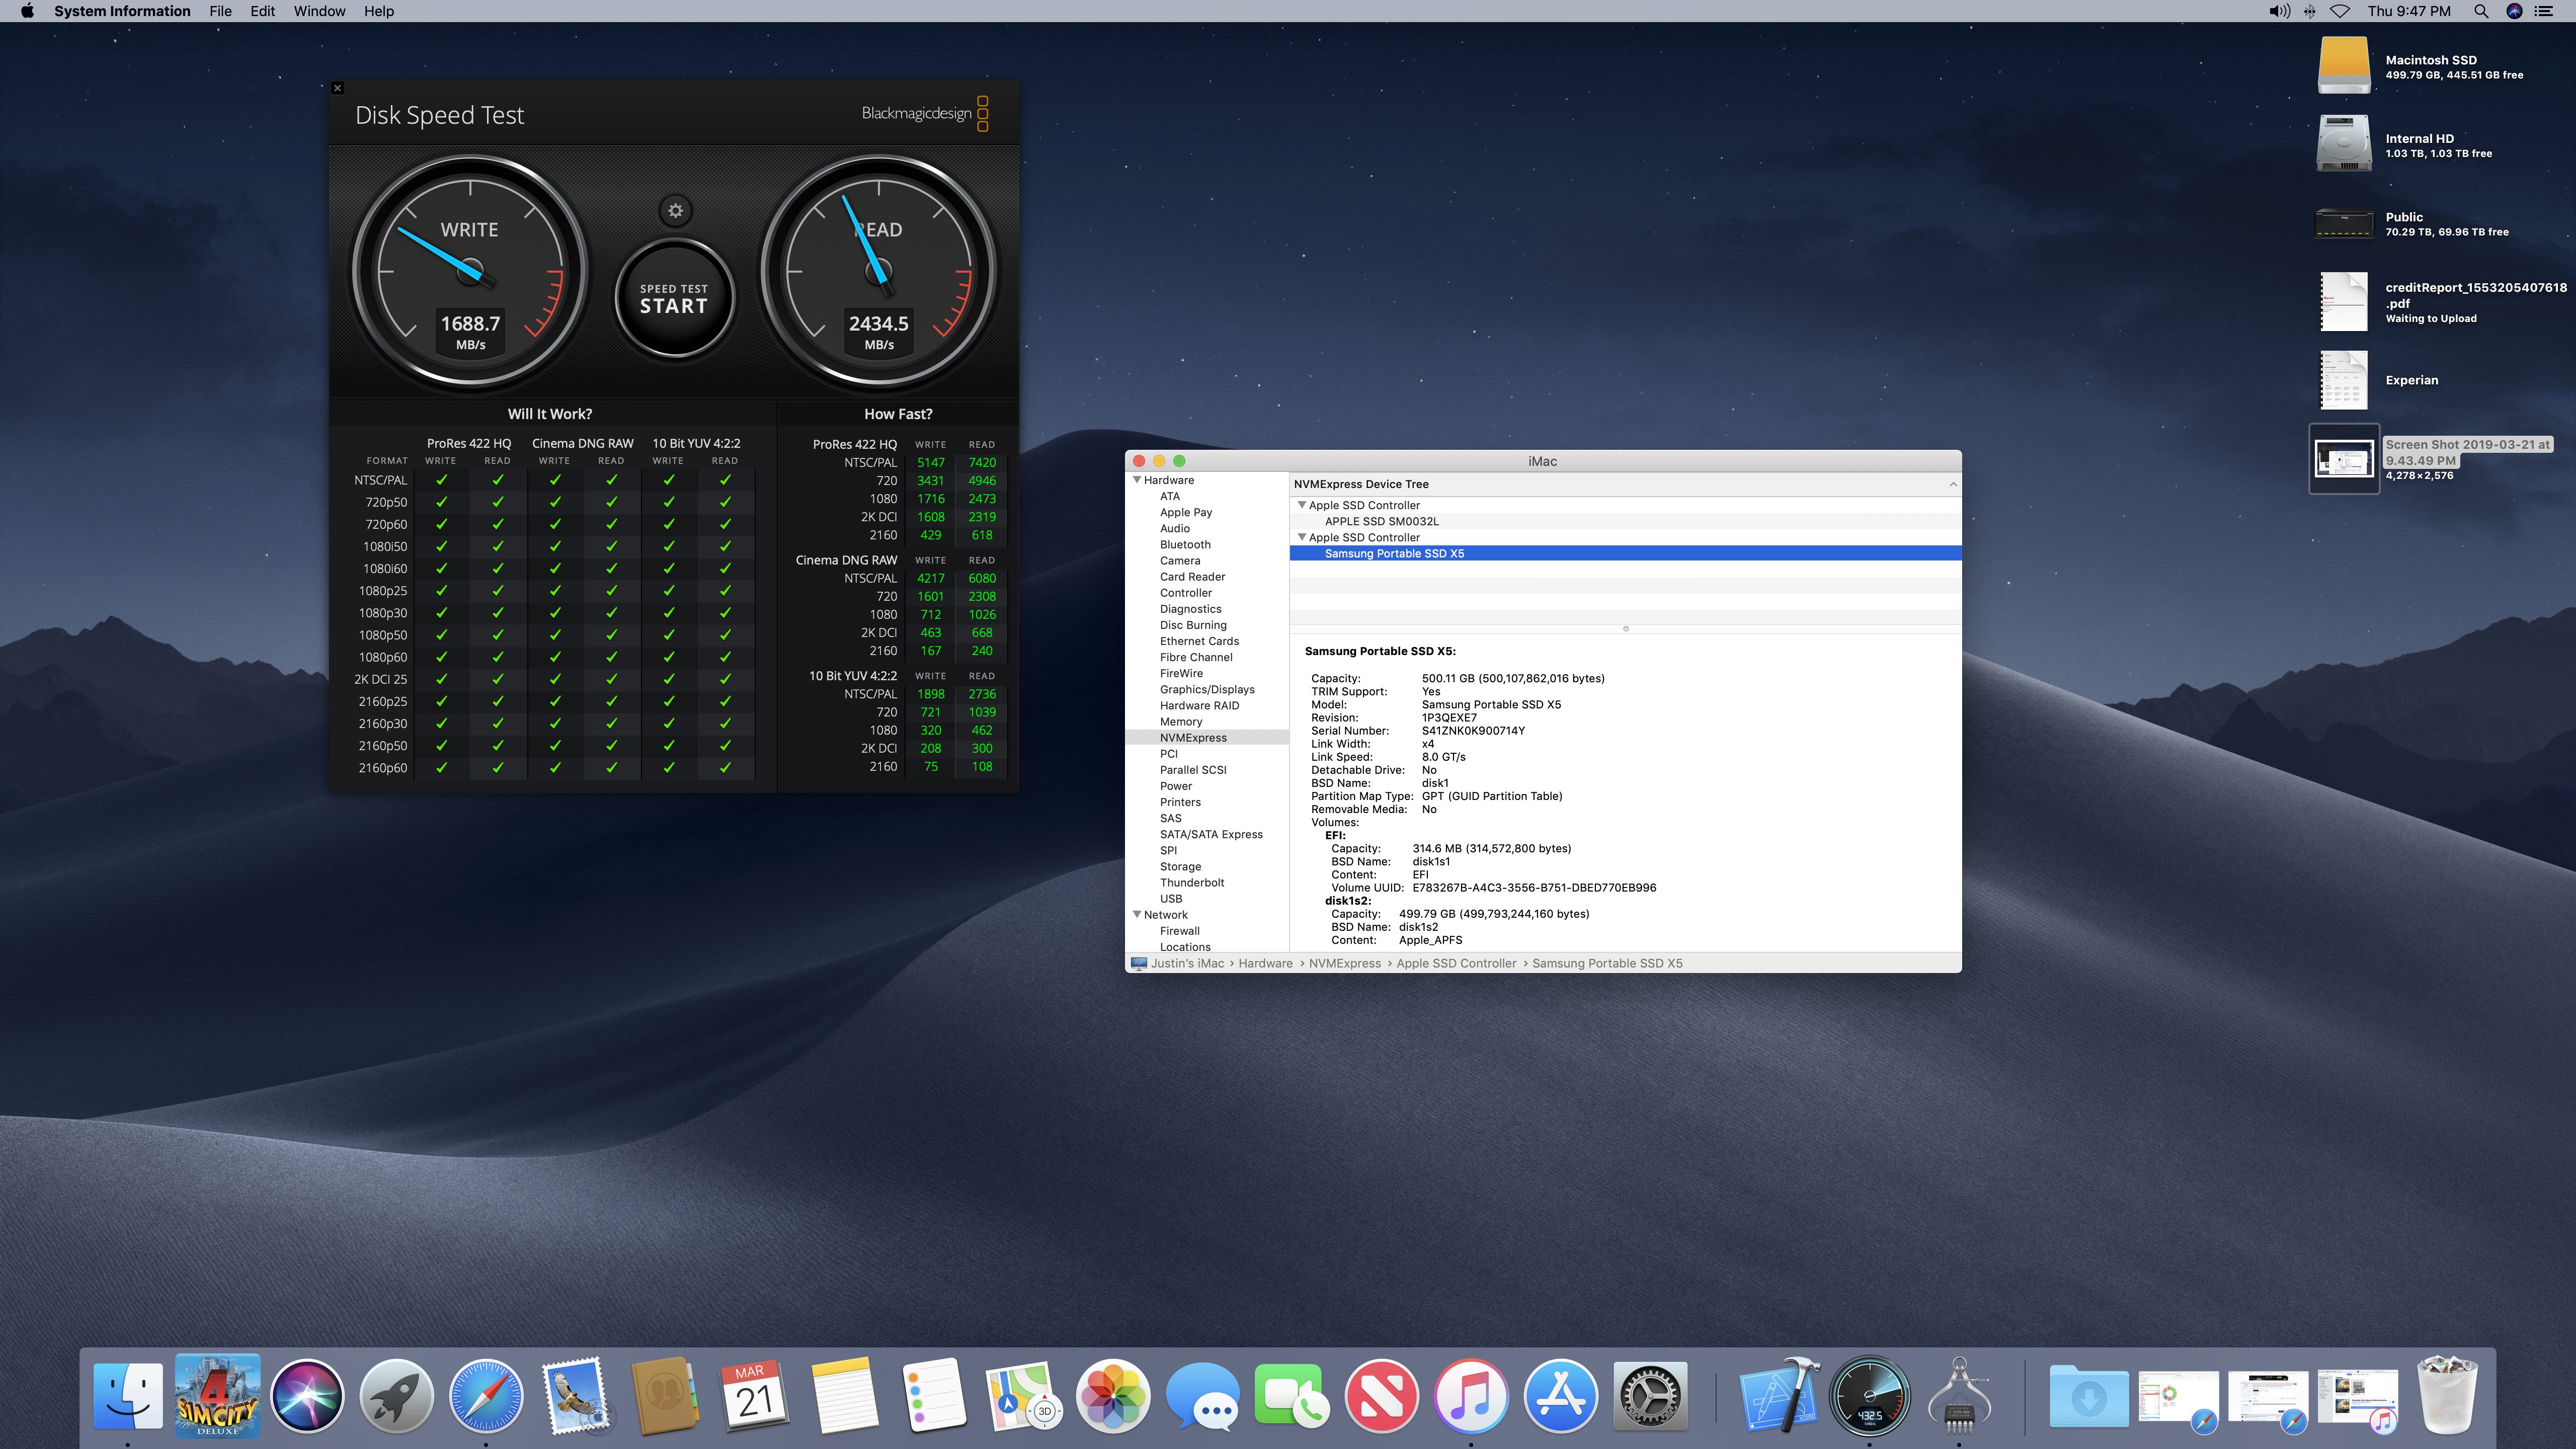The width and height of the screenshot is (2576, 1449).
Task: Select APPLE SSD SM0032L device row
Action: point(1625,521)
